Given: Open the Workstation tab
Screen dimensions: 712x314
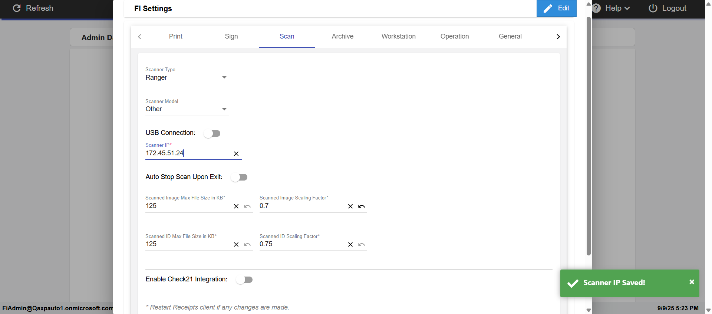Looking at the screenshot, I should pos(398,36).
